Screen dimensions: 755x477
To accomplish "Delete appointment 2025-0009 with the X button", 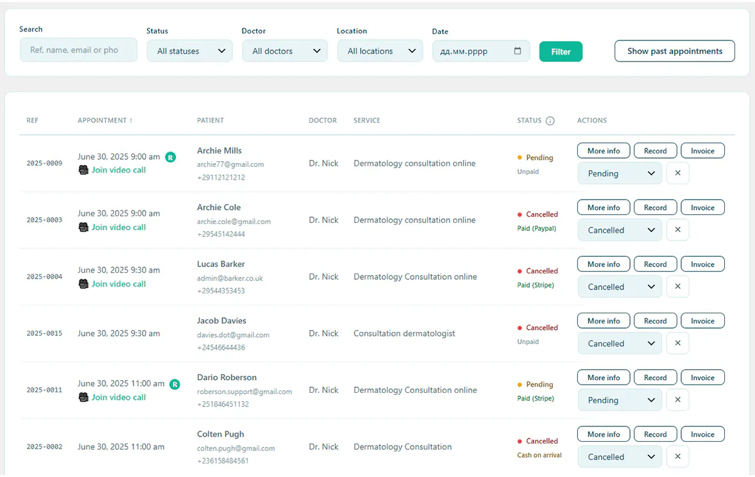I will tap(677, 173).
